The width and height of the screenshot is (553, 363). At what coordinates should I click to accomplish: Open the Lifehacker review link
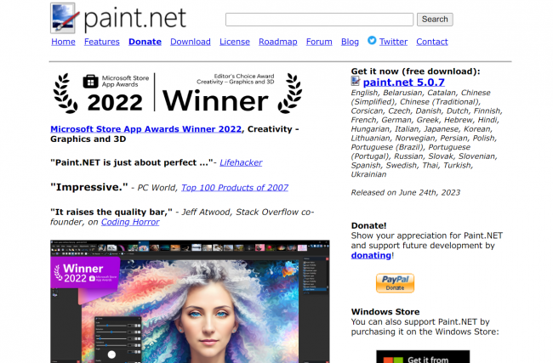click(241, 162)
